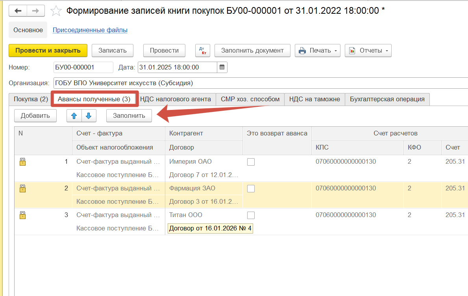
Task: Click the Договор от 16.01.2026 № 4 cell
Action: (210, 228)
